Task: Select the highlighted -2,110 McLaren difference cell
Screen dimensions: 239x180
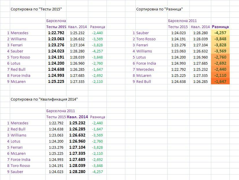Action: [220, 75]
